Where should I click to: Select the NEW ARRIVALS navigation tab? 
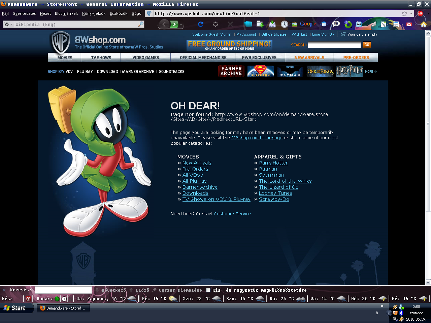point(309,58)
